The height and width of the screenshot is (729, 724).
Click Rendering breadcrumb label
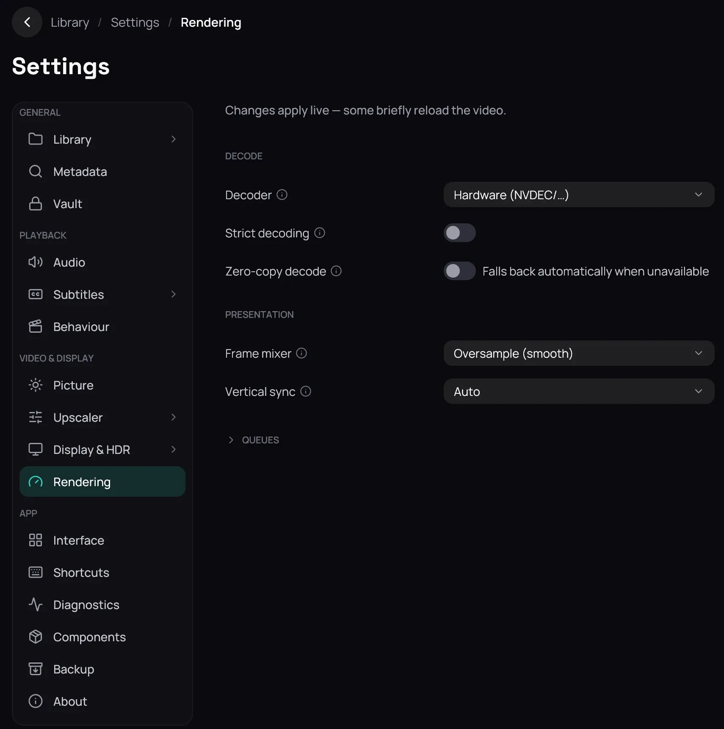click(x=211, y=22)
